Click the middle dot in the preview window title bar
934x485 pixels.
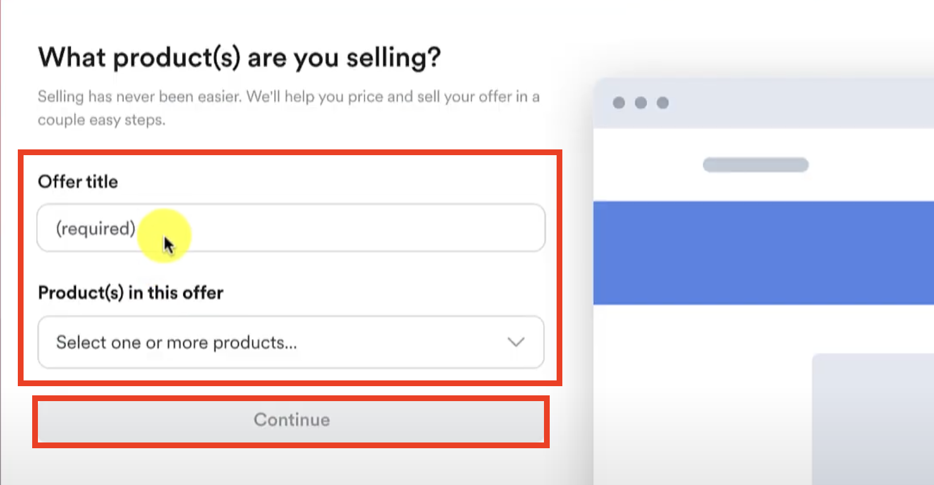[640, 103]
